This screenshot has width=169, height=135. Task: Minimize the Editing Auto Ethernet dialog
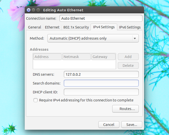click(33, 10)
